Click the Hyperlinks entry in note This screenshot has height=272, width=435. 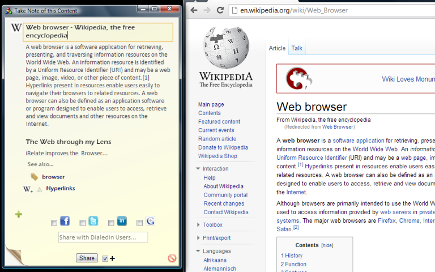(x=61, y=188)
